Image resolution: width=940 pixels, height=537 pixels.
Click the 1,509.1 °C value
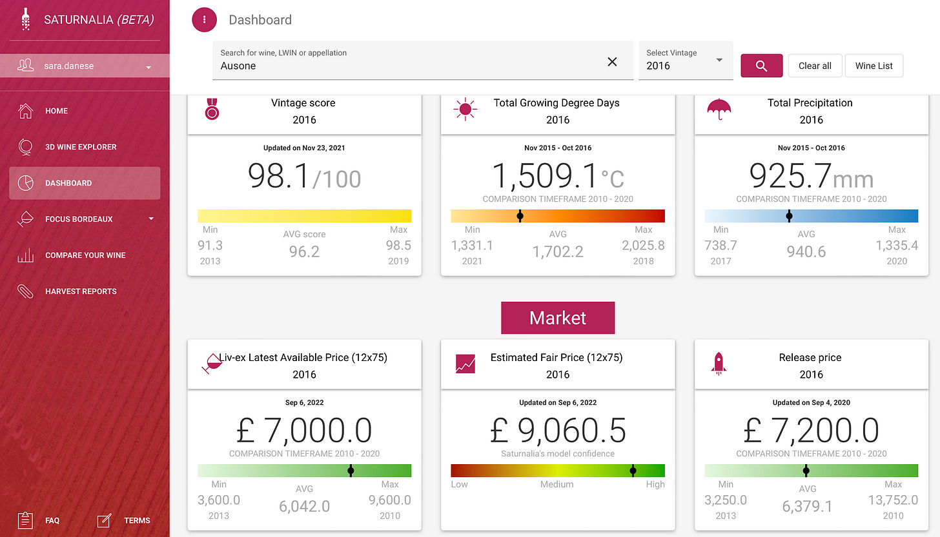(x=558, y=176)
